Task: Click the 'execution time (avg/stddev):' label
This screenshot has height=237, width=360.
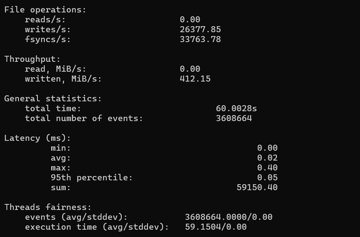Action: click(x=97, y=227)
